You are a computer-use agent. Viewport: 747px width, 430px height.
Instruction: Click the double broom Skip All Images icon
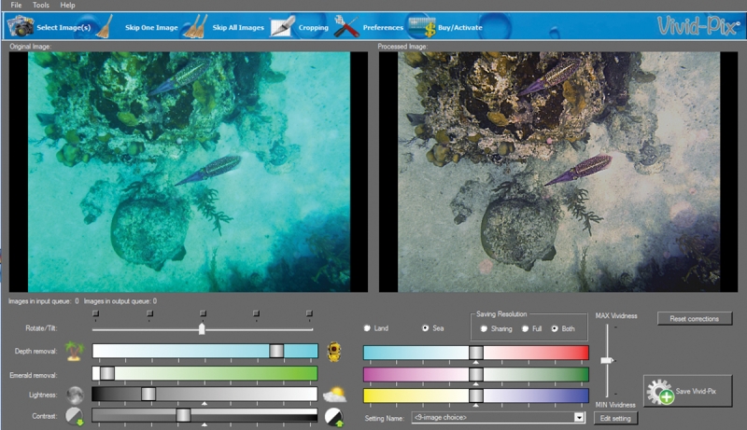coord(195,26)
